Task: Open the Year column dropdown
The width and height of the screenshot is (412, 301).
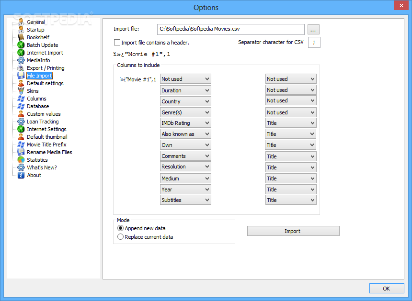Action: [x=185, y=190]
